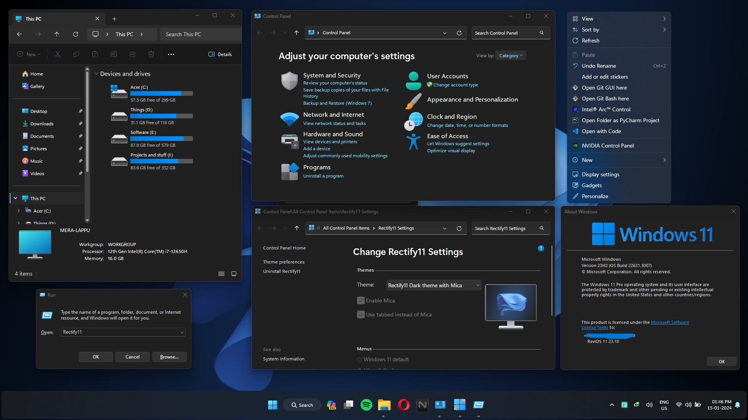
Task: Expand the Acer (C:) tree item
Action: pyautogui.click(x=18, y=211)
